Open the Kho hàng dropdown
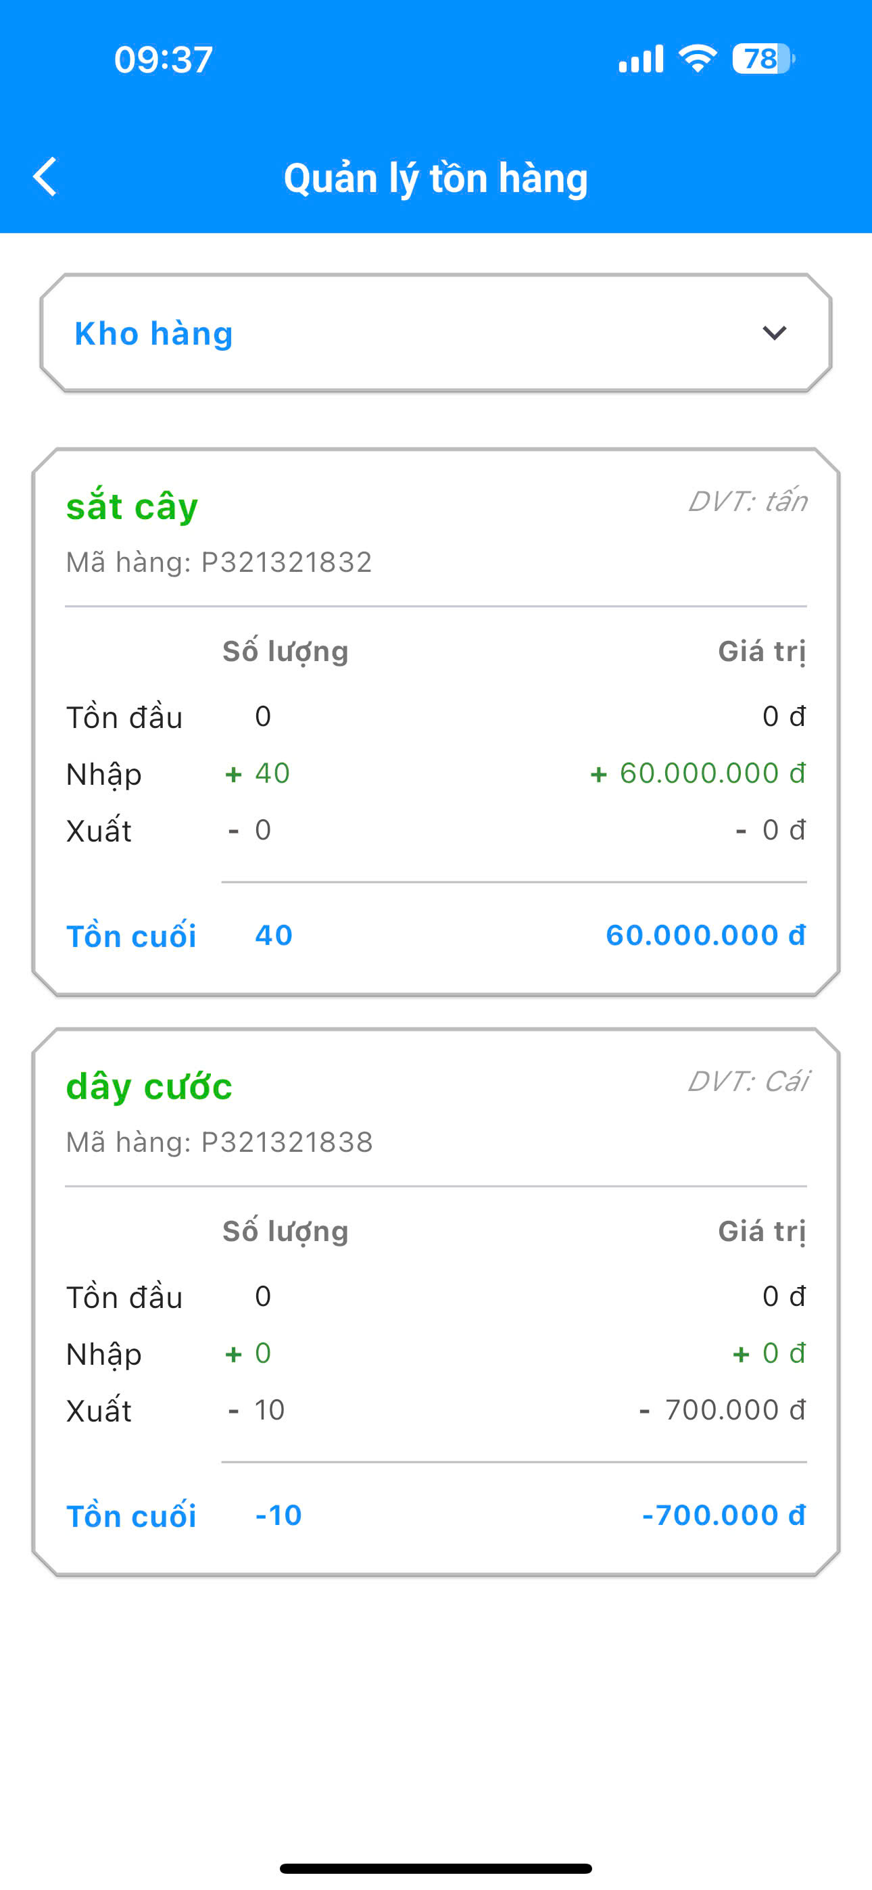872x1890 pixels. (436, 333)
